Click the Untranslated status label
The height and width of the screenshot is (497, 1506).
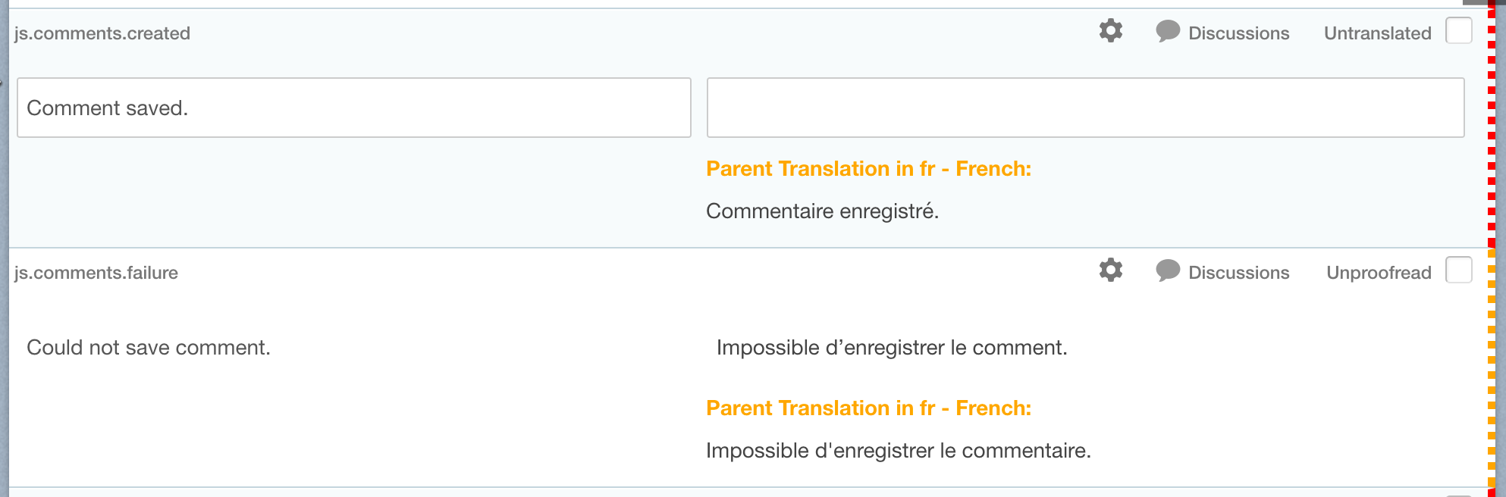(1377, 33)
